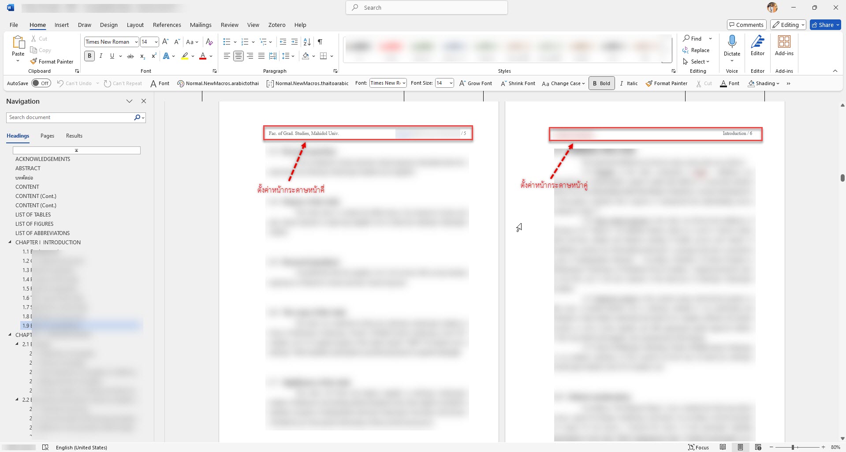846x452 pixels.
Task: Apply strikethrough formatting
Action: (130, 56)
